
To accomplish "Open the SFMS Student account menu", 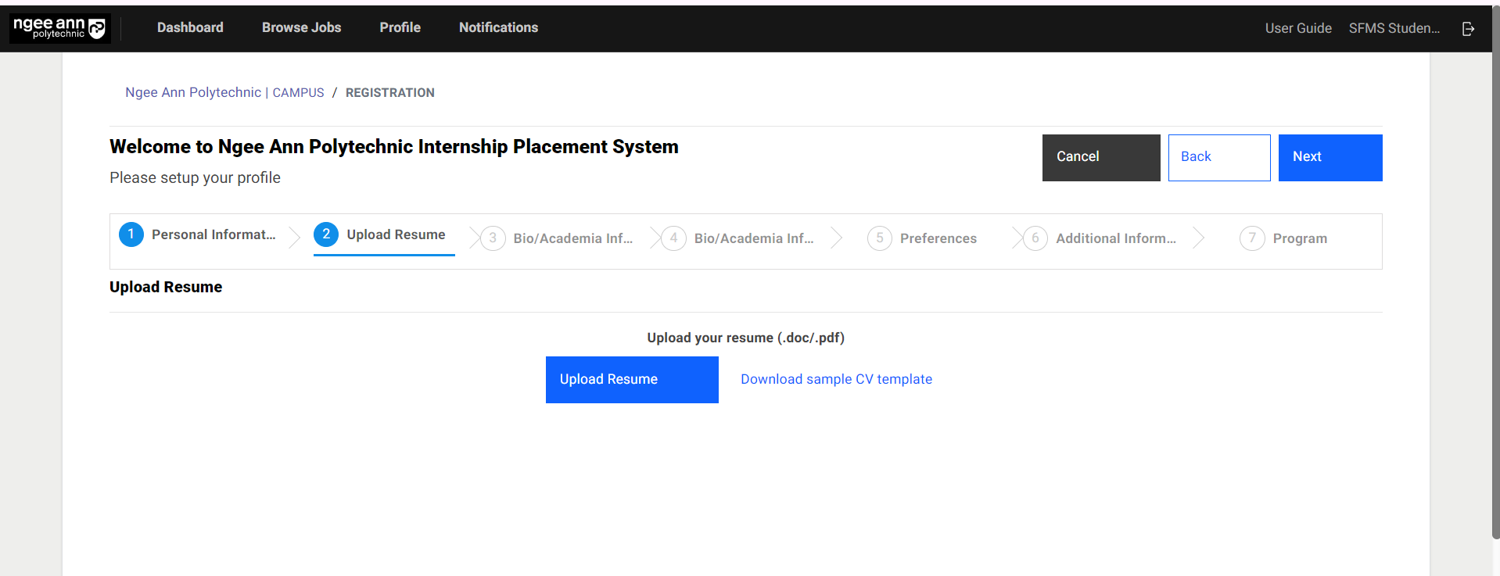I will tap(1394, 28).
